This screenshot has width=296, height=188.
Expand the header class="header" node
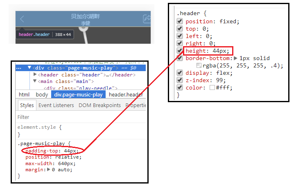35,75
